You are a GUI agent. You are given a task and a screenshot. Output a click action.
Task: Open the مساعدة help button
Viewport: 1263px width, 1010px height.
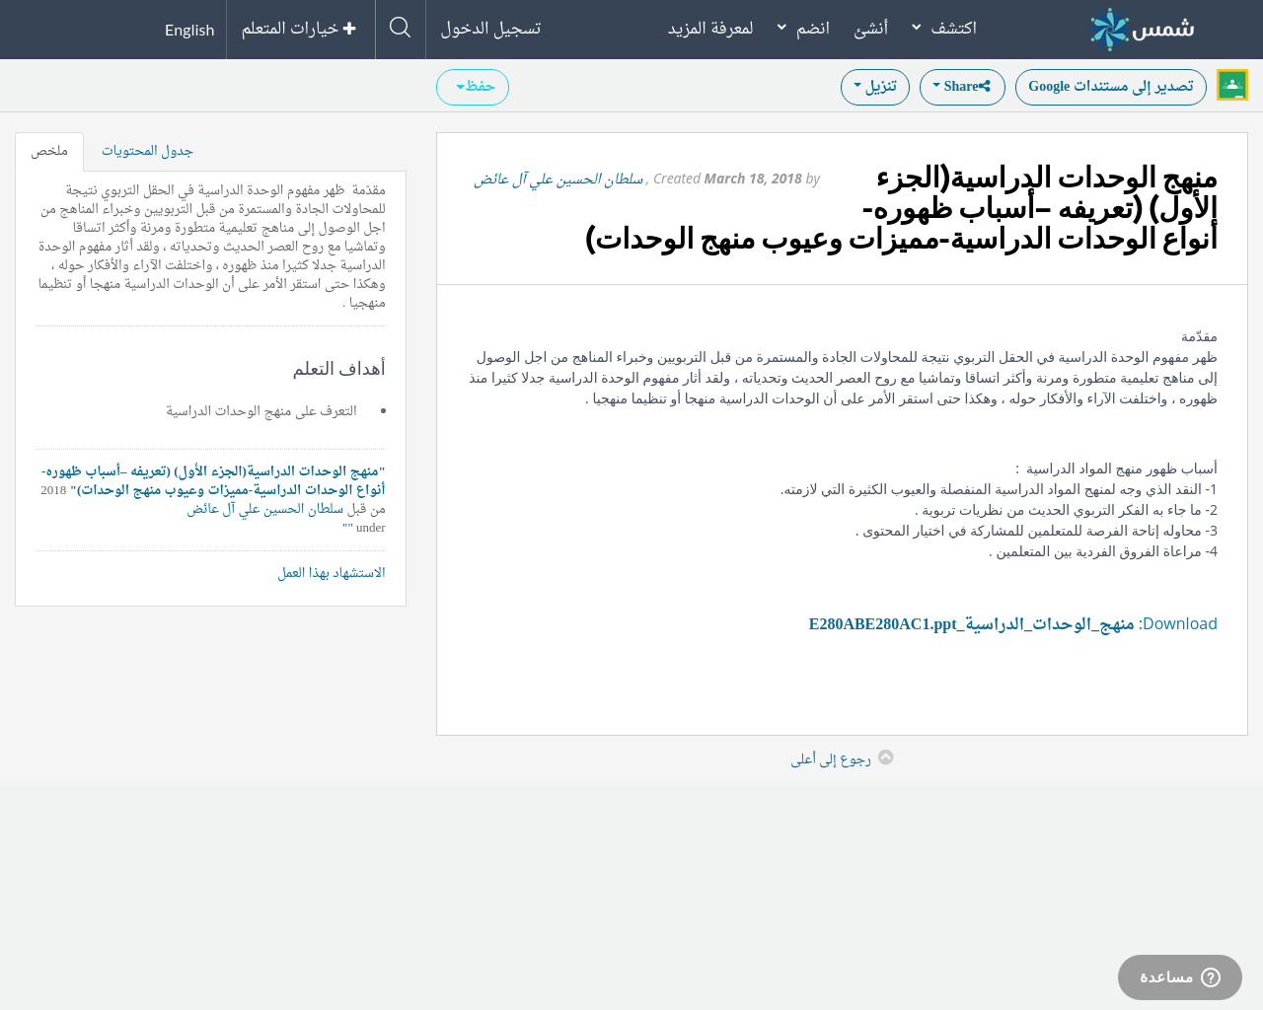1180,977
